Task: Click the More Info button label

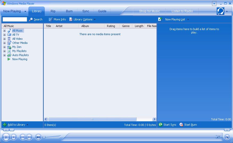Action: (60, 19)
